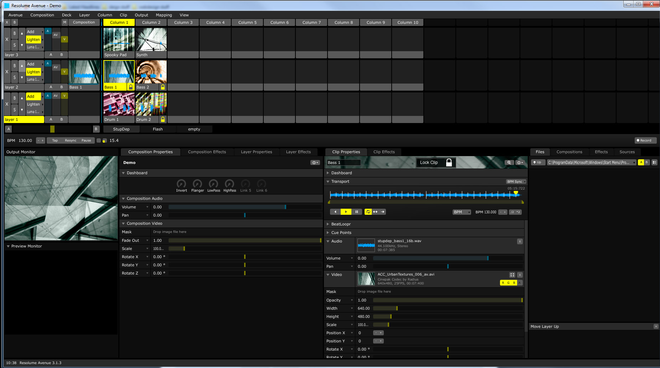Toggle the R channel on the video clip
Image resolution: width=660 pixels, height=368 pixels.
coord(503,283)
